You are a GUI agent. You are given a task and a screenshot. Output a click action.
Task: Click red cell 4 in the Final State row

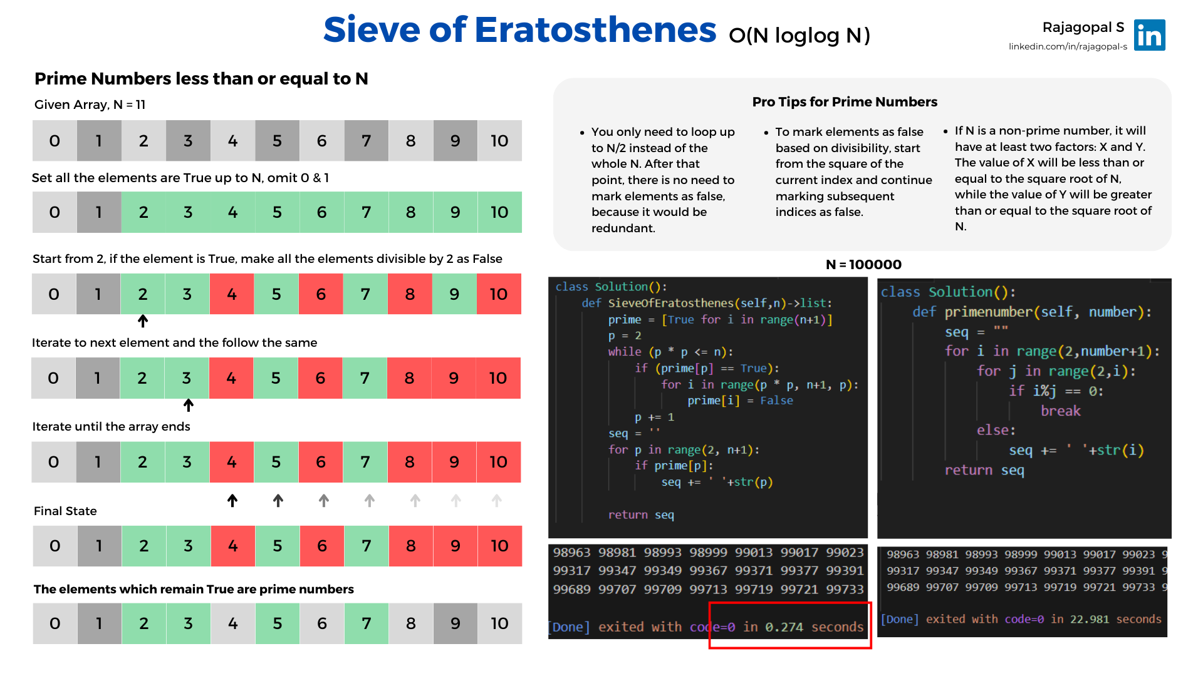[232, 546]
